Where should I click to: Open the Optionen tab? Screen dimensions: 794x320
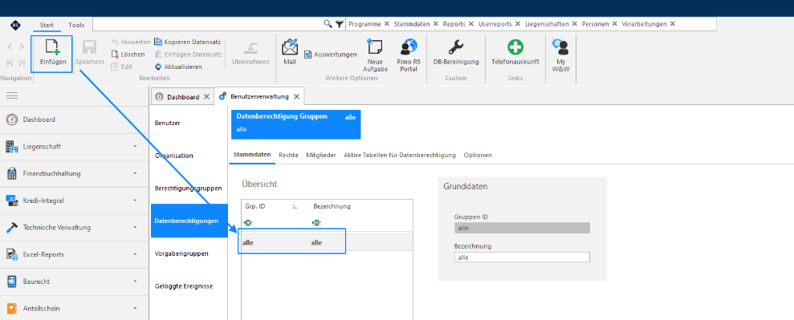coord(478,156)
